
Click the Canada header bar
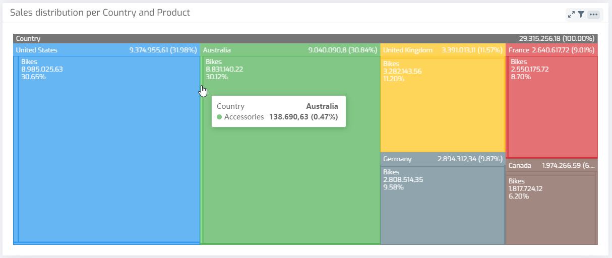coord(552,165)
